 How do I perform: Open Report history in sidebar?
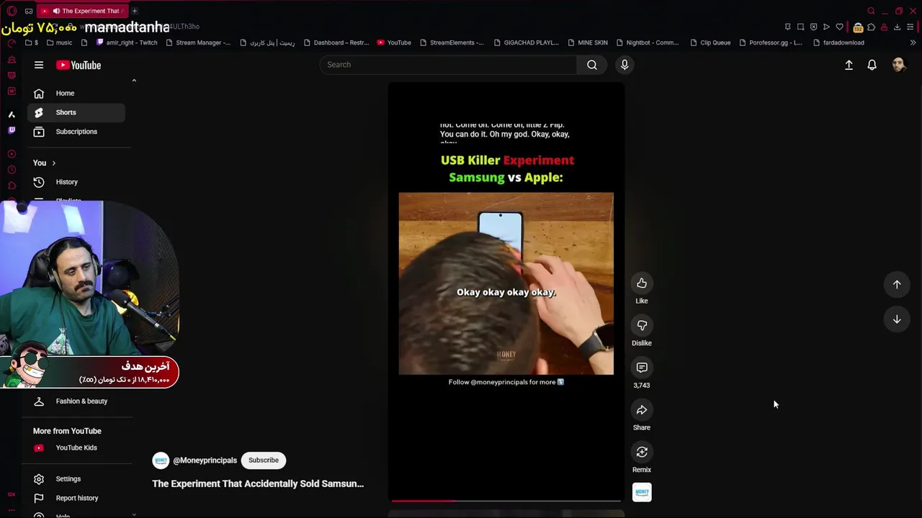(76, 498)
